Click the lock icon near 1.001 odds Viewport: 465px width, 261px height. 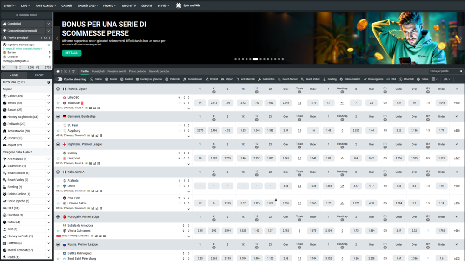click(276, 200)
